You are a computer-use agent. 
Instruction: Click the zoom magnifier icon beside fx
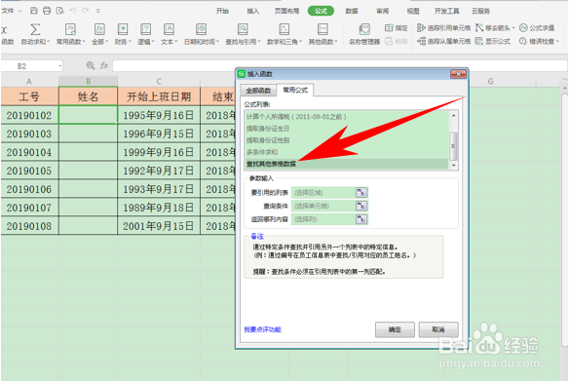pos(91,65)
